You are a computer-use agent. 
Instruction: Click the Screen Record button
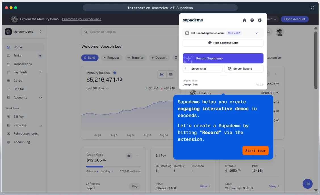pyautogui.click(x=244, y=69)
